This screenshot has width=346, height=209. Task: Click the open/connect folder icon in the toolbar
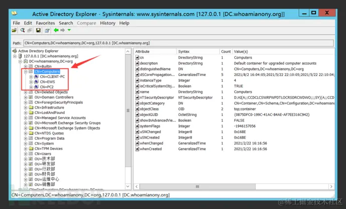tap(15, 30)
